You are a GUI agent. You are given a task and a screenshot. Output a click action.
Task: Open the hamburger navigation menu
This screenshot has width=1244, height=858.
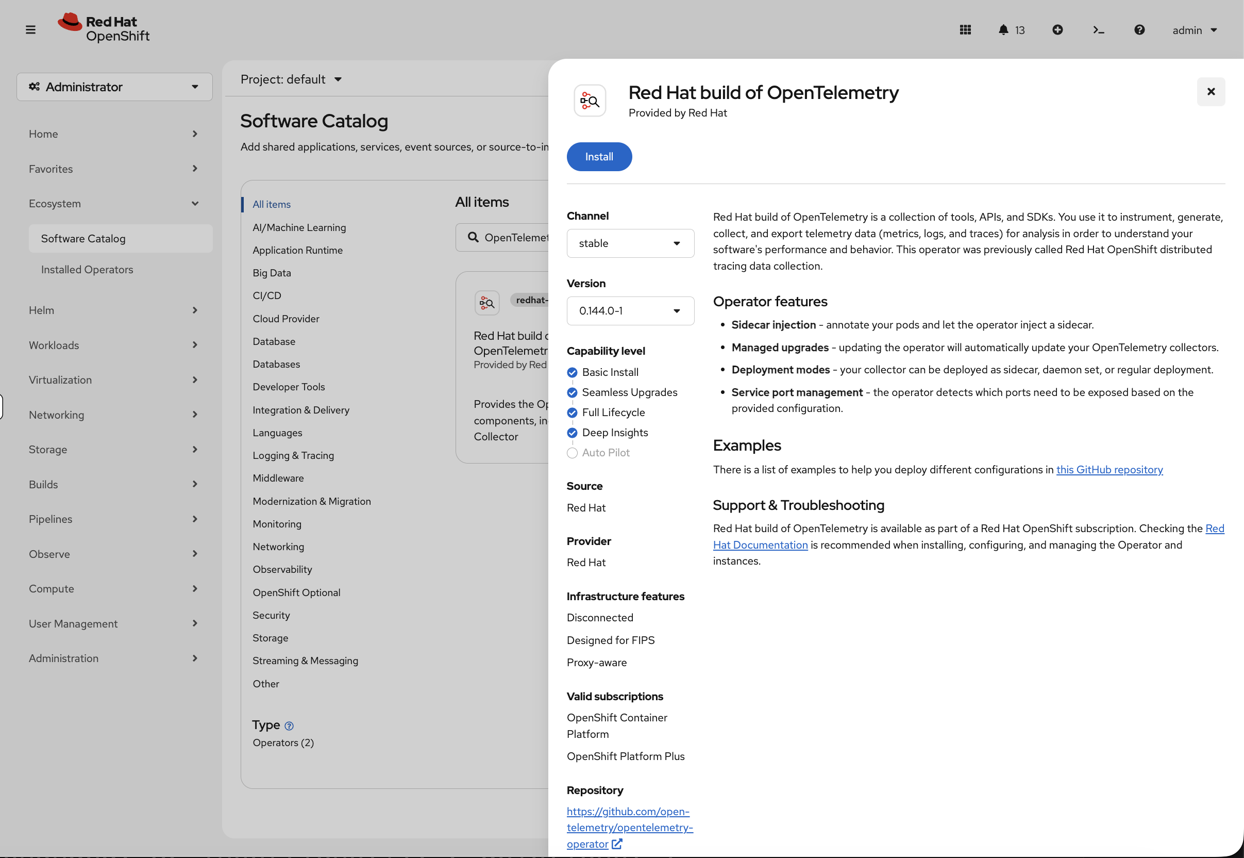coord(30,29)
